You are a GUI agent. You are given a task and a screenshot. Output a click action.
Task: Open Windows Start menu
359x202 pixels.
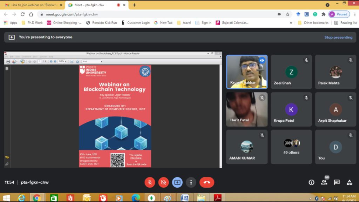[6, 198]
